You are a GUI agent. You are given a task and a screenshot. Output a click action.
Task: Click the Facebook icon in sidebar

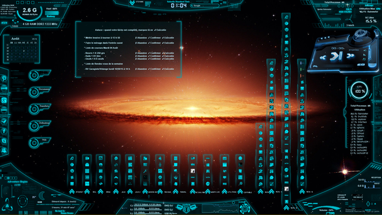pos(4,131)
